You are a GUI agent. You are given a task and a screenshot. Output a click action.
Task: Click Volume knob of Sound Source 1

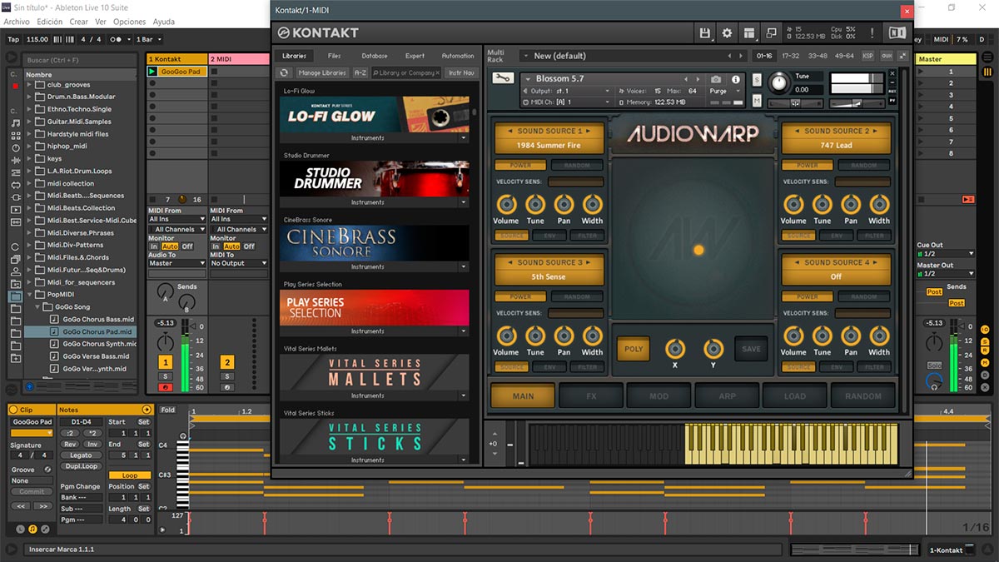pos(505,203)
